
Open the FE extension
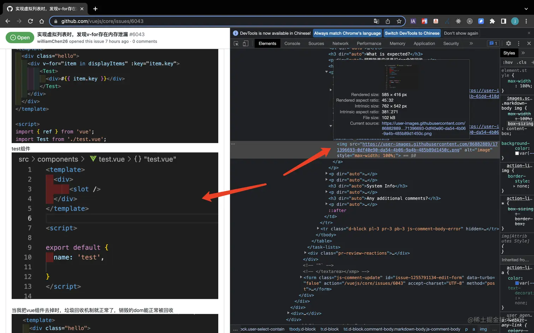[425, 21]
